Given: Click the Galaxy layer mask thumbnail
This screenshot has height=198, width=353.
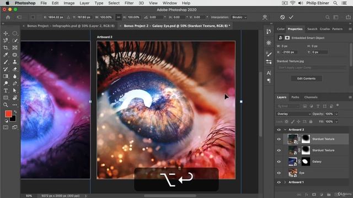Looking at the screenshot, I should pos(306,162).
